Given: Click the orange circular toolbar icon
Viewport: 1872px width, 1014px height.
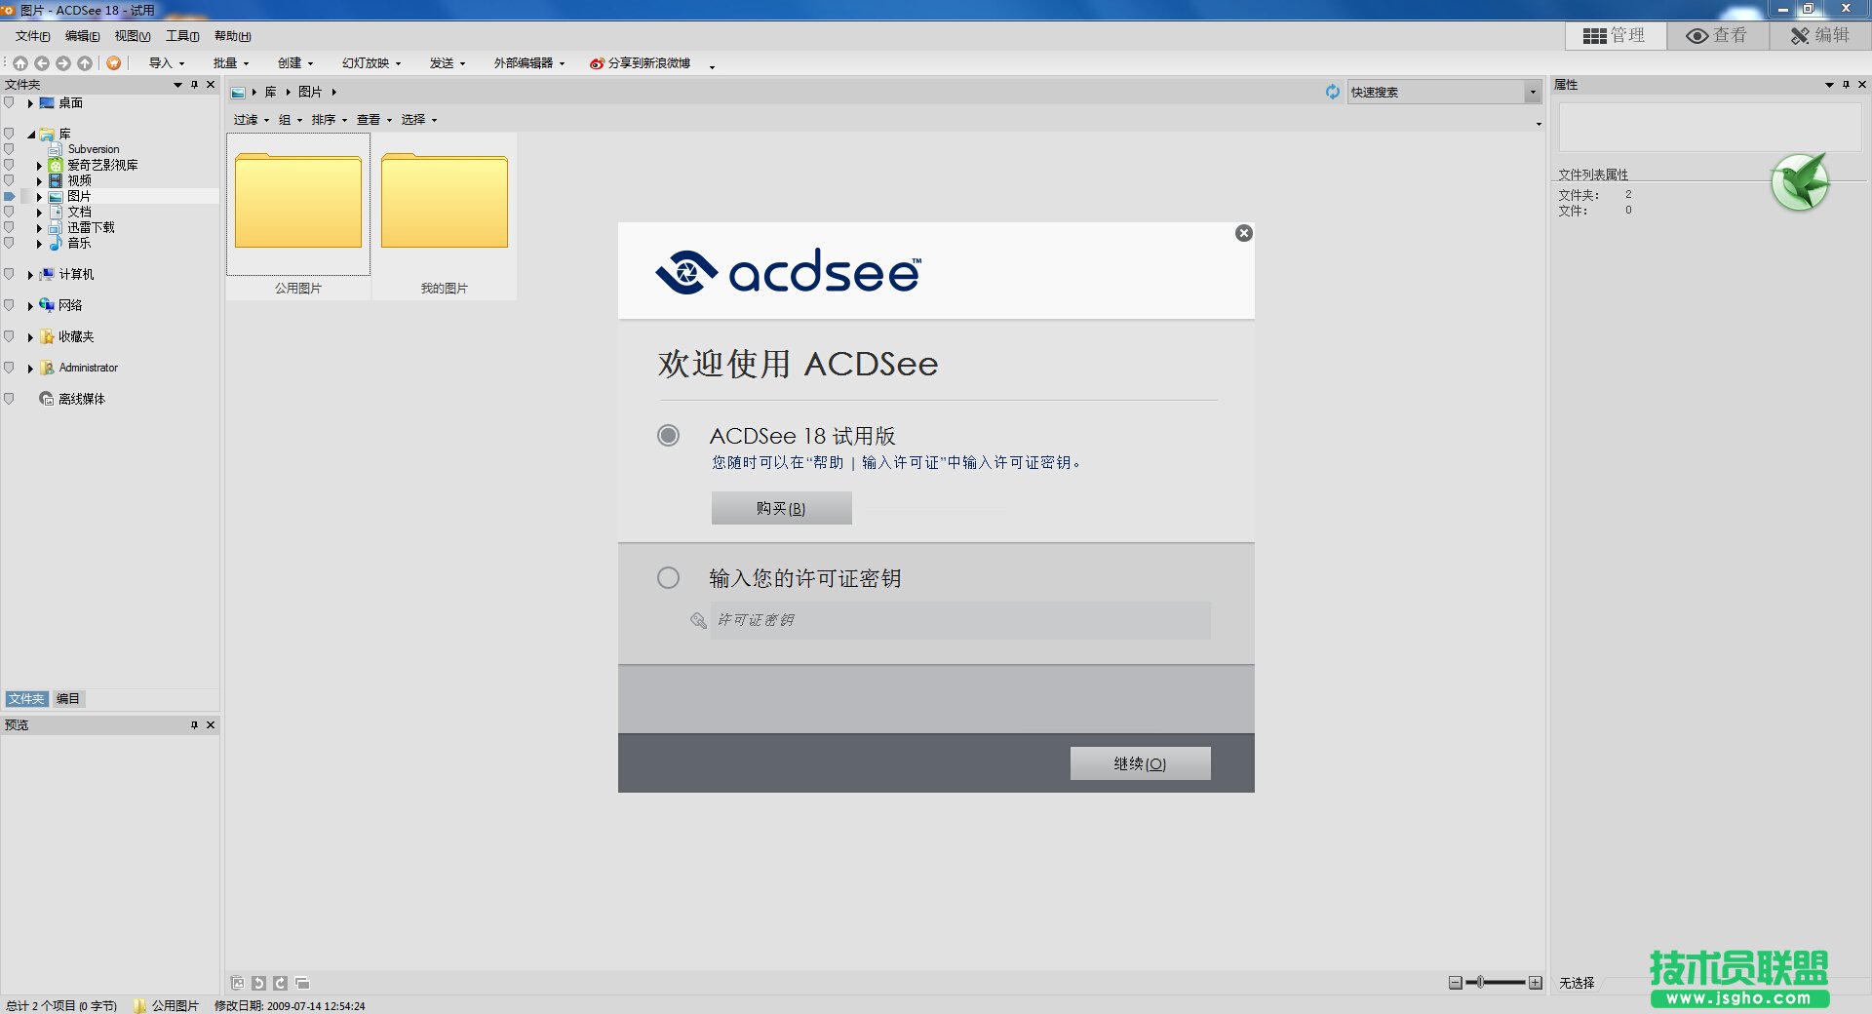Looking at the screenshot, I should 114,63.
